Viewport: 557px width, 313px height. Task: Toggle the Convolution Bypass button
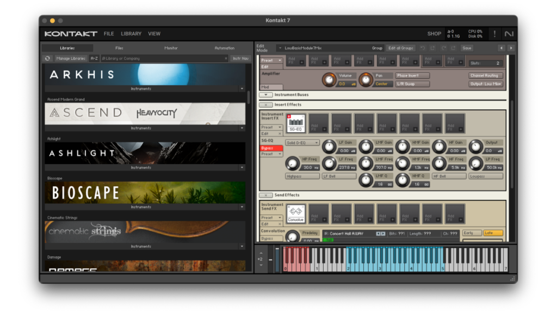point(271,239)
